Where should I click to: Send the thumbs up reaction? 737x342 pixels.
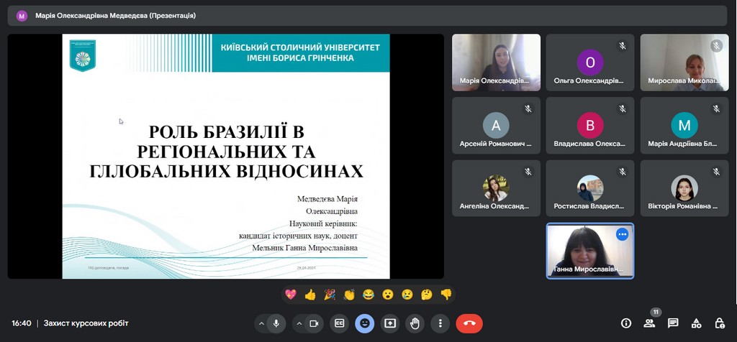click(x=310, y=294)
